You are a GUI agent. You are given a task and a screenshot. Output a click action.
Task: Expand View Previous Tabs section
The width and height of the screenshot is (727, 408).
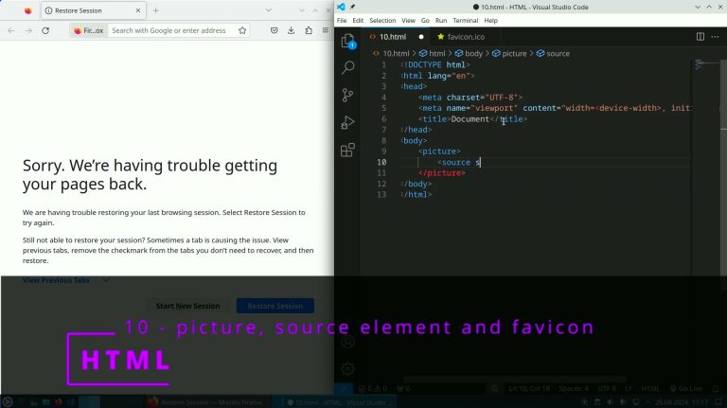[x=66, y=280]
